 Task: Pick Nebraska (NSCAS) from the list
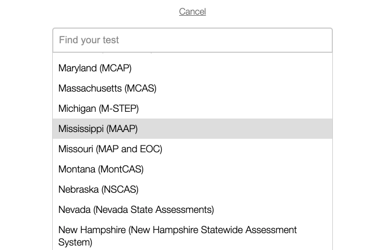98,189
